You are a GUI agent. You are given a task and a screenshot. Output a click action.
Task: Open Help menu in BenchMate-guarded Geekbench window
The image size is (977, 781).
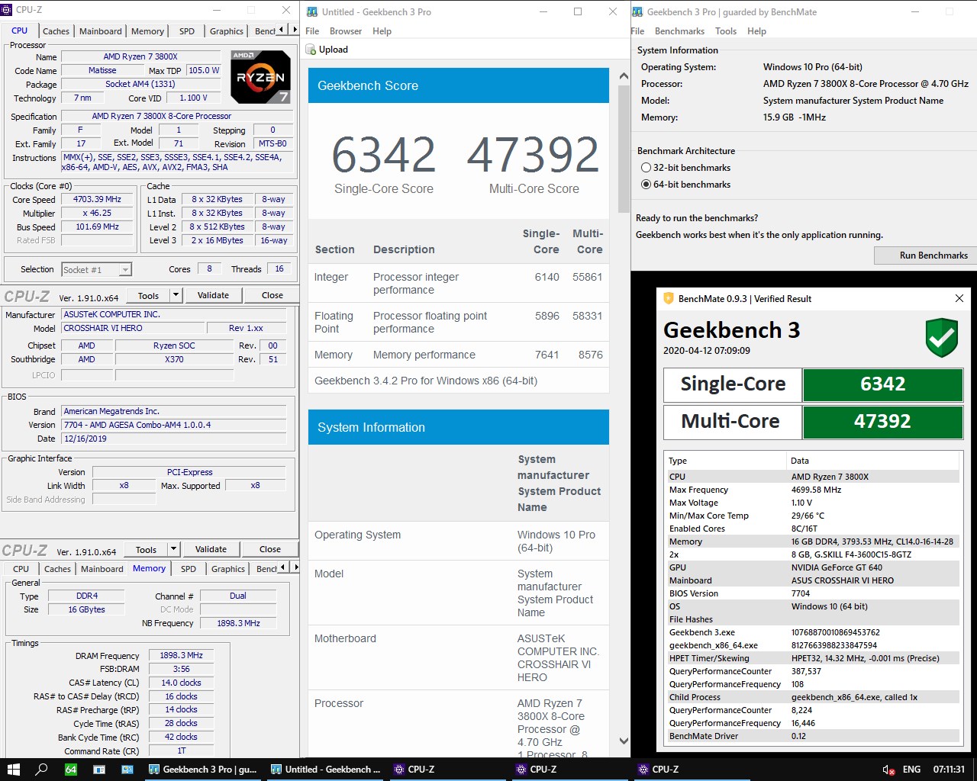(x=756, y=31)
